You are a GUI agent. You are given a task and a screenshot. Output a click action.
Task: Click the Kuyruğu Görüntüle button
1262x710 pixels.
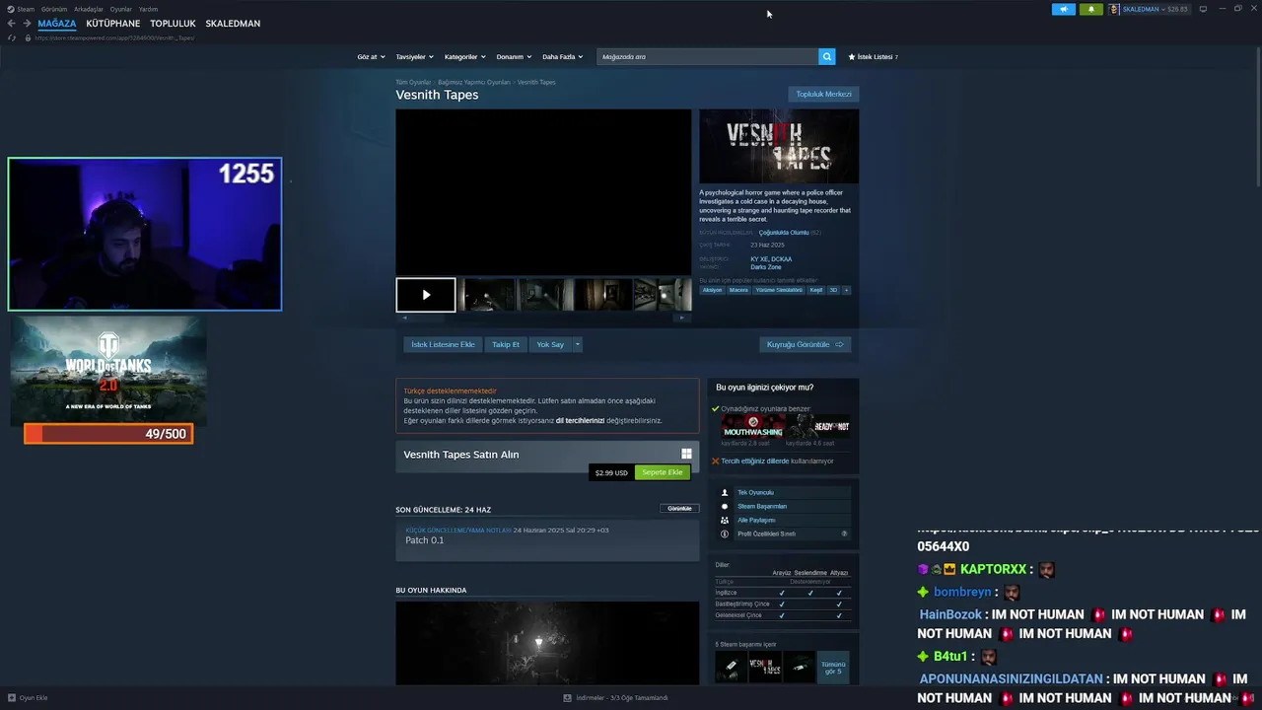806,344
